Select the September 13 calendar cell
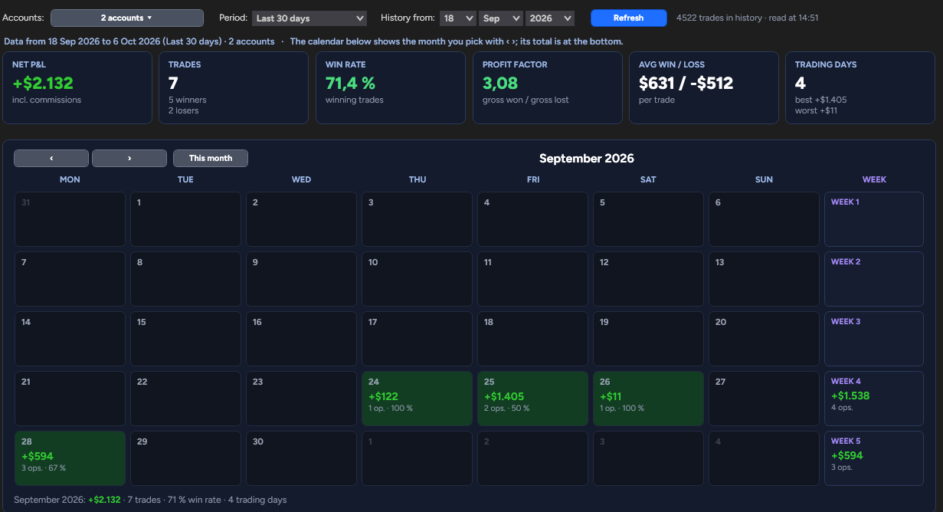 coord(764,279)
